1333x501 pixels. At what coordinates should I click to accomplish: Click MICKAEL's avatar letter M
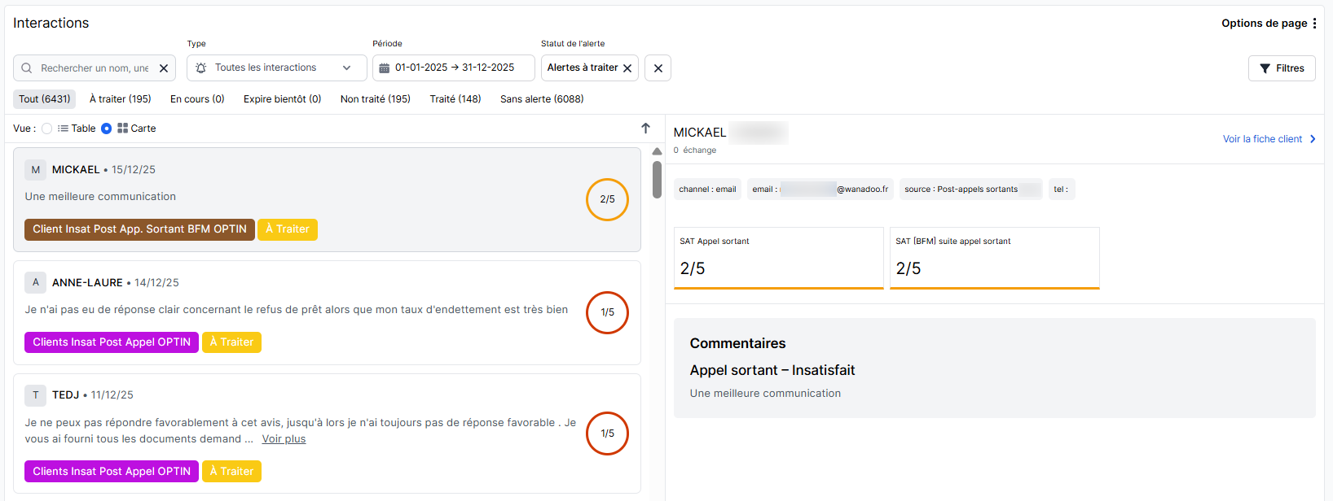(x=36, y=170)
